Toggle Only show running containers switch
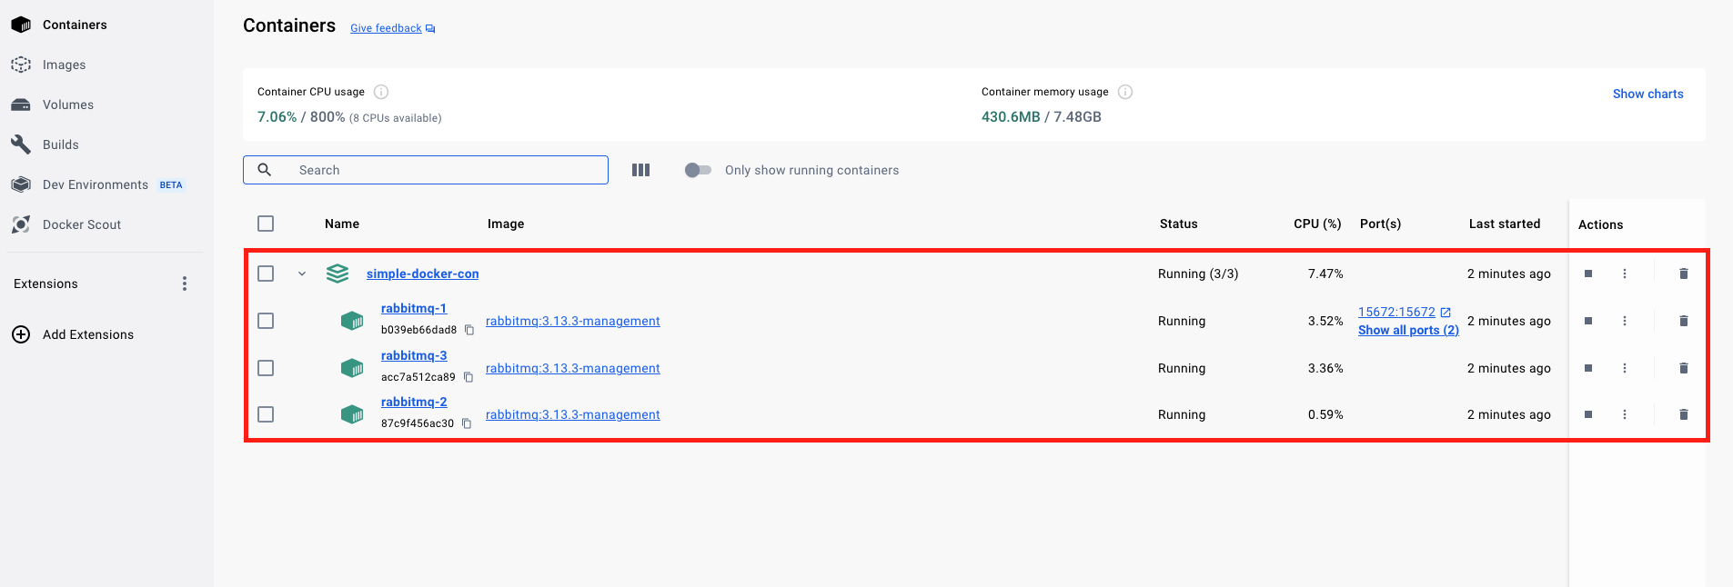 point(698,170)
